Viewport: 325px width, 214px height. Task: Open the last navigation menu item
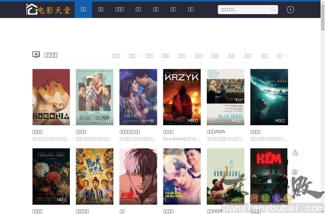click(191, 9)
